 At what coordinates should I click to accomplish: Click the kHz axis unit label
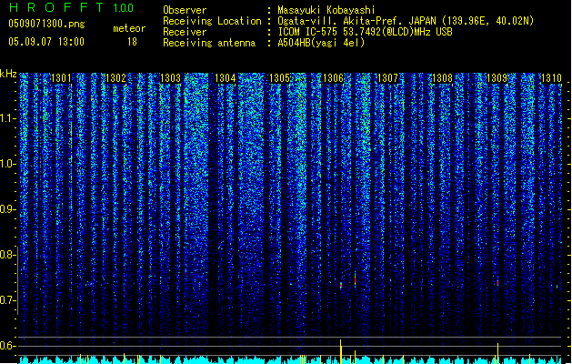tap(8, 74)
